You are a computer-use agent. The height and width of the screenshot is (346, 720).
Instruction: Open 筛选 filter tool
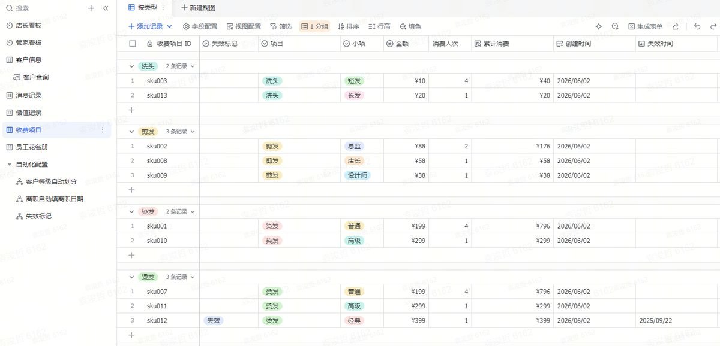280,26
